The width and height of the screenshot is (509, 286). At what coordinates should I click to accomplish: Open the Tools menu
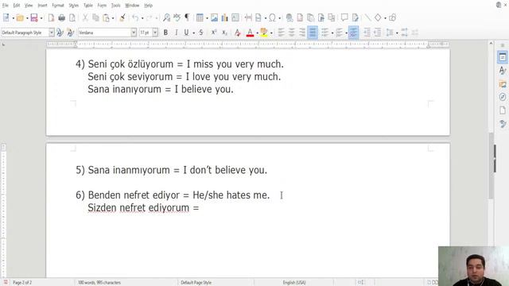pos(115,6)
